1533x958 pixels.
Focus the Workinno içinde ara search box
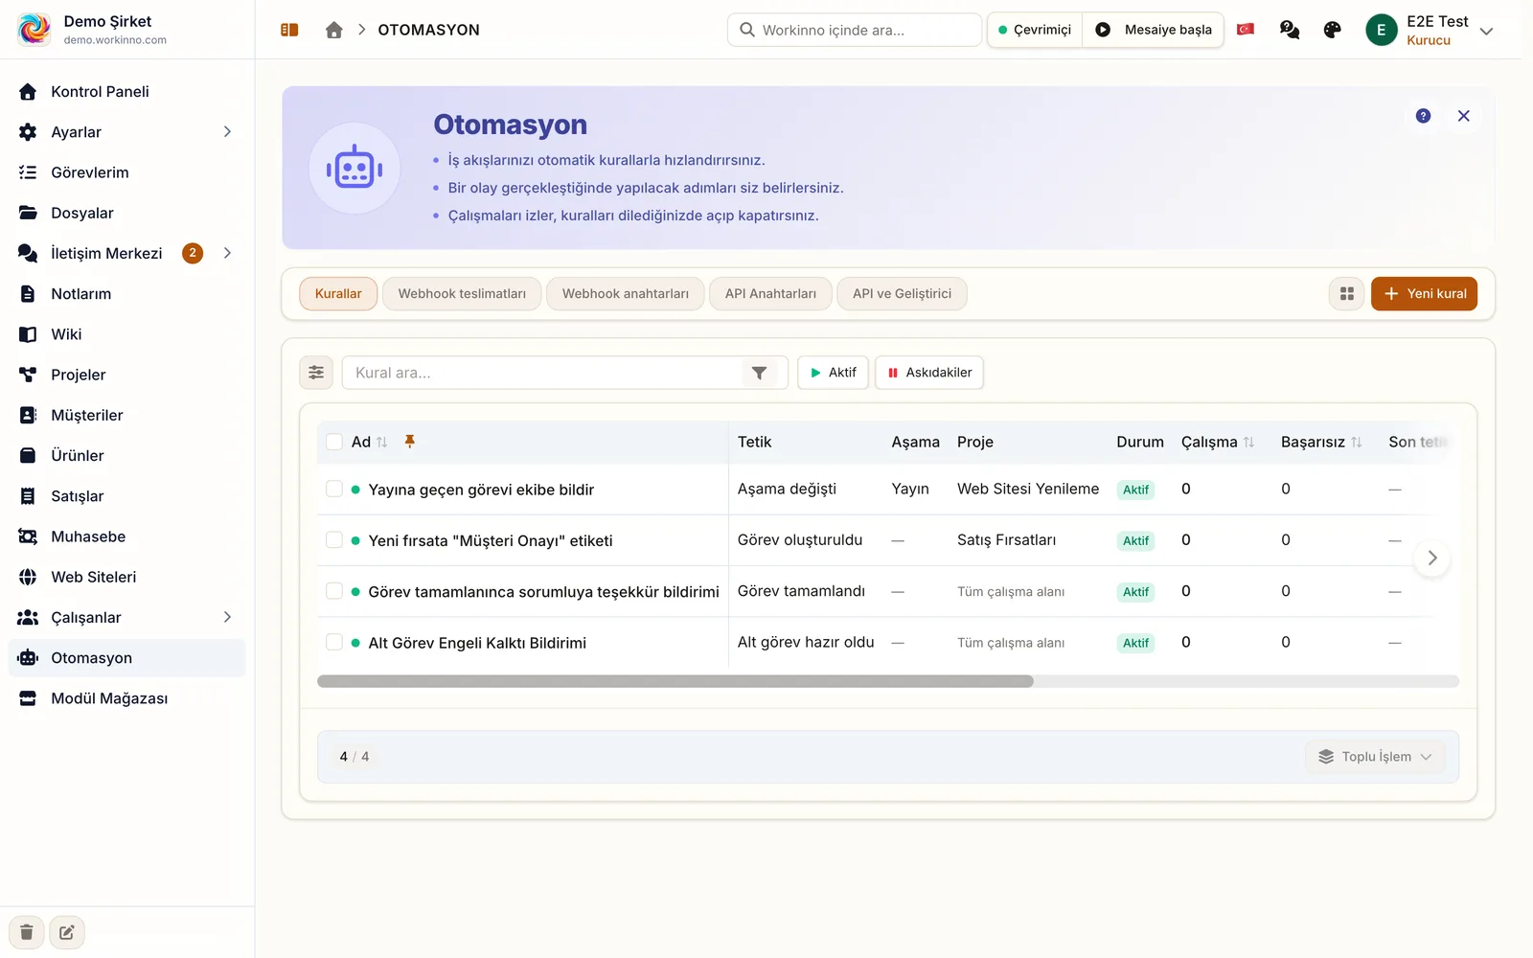click(855, 30)
